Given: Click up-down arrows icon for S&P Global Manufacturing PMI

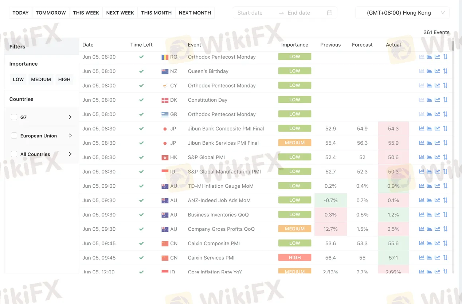Looking at the screenshot, I should (x=445, y=171).
